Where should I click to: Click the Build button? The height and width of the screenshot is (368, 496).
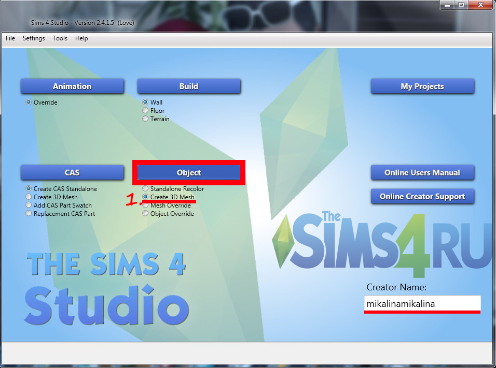pos(189,86)
